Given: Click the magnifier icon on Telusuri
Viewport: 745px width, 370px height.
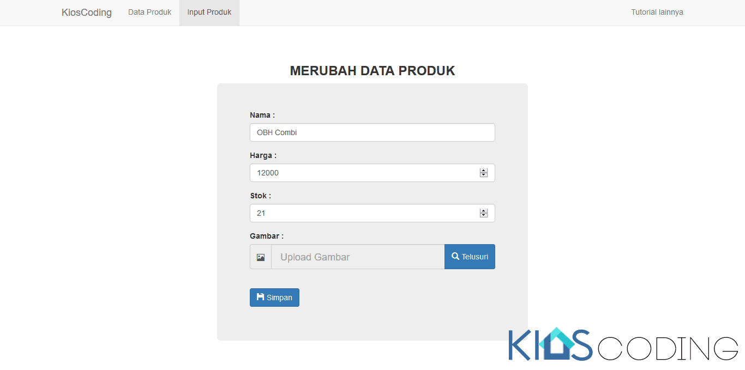Looking at the screenshot, I should 455,256.
